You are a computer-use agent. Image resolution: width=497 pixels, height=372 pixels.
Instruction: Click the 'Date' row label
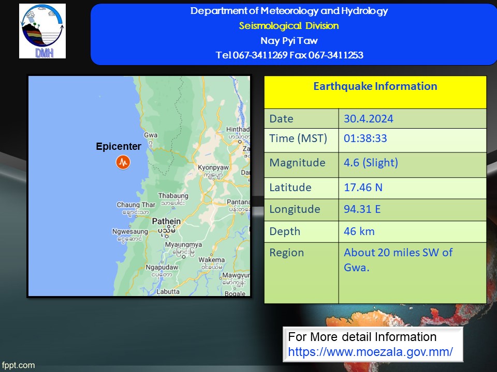tap(281, 119)
